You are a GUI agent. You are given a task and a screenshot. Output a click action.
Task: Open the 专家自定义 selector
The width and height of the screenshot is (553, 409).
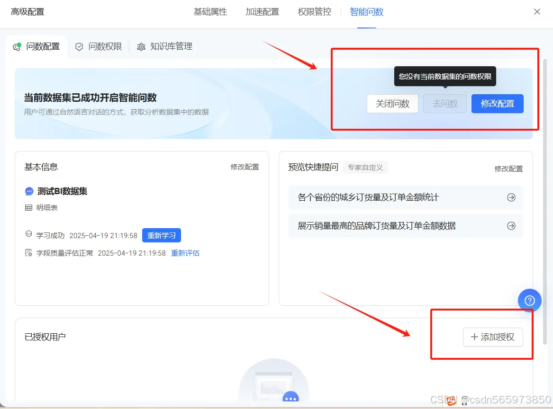(365, 167)
